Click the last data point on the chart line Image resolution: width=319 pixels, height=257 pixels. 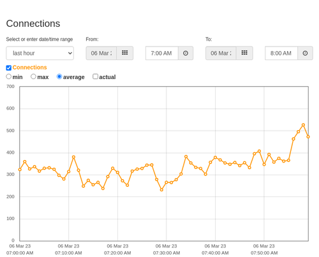click(x=308, y=136)
